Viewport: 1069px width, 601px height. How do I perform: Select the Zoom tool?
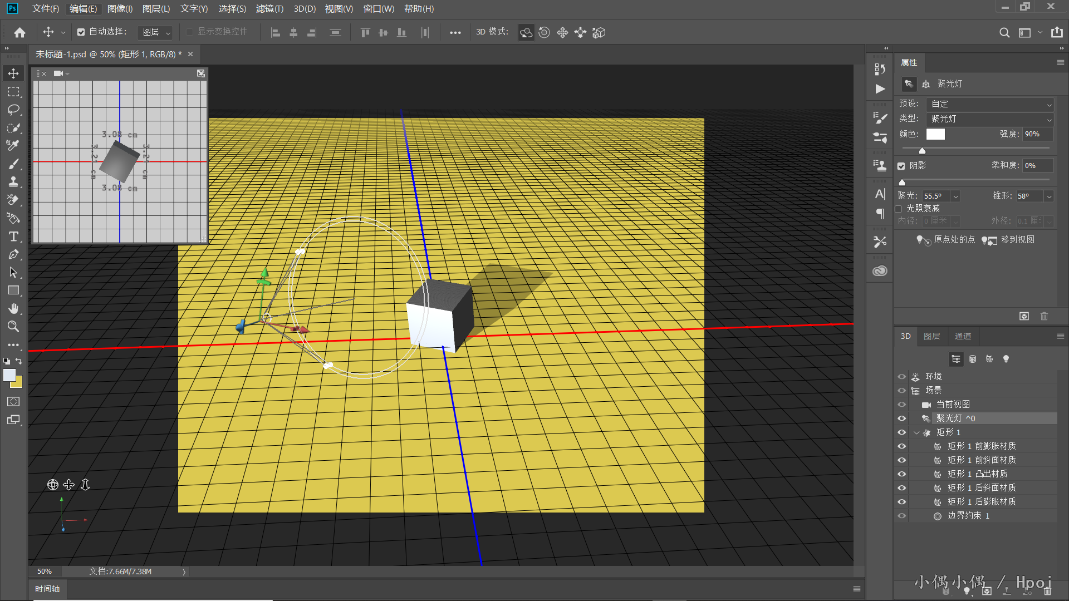click(x=13, y=327)
